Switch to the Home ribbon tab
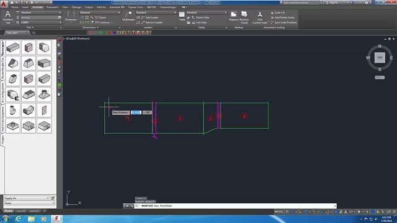Viewport: 397px width, 223px height. [14, 7]
